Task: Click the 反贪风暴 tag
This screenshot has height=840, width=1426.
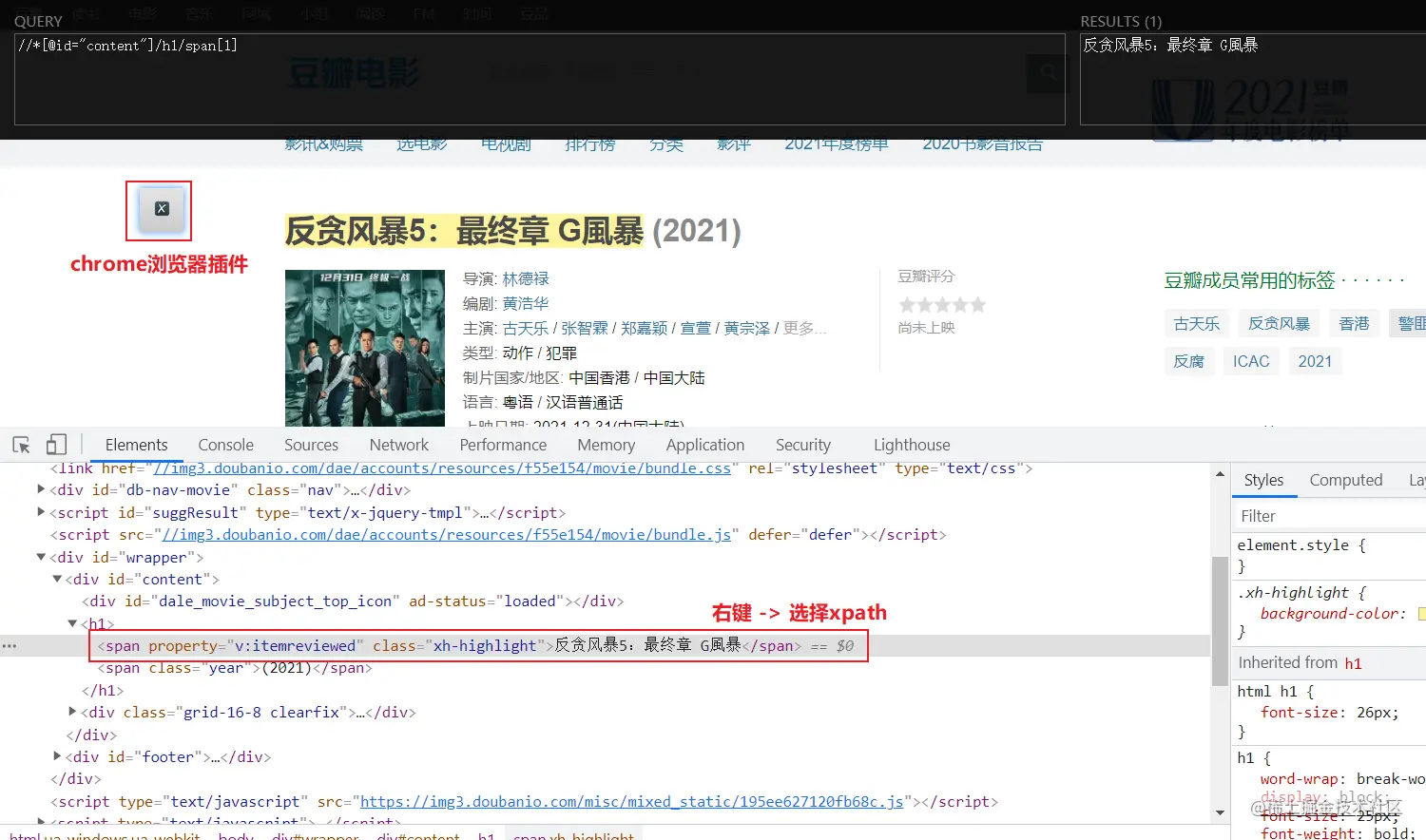Action: [1279, 324]
